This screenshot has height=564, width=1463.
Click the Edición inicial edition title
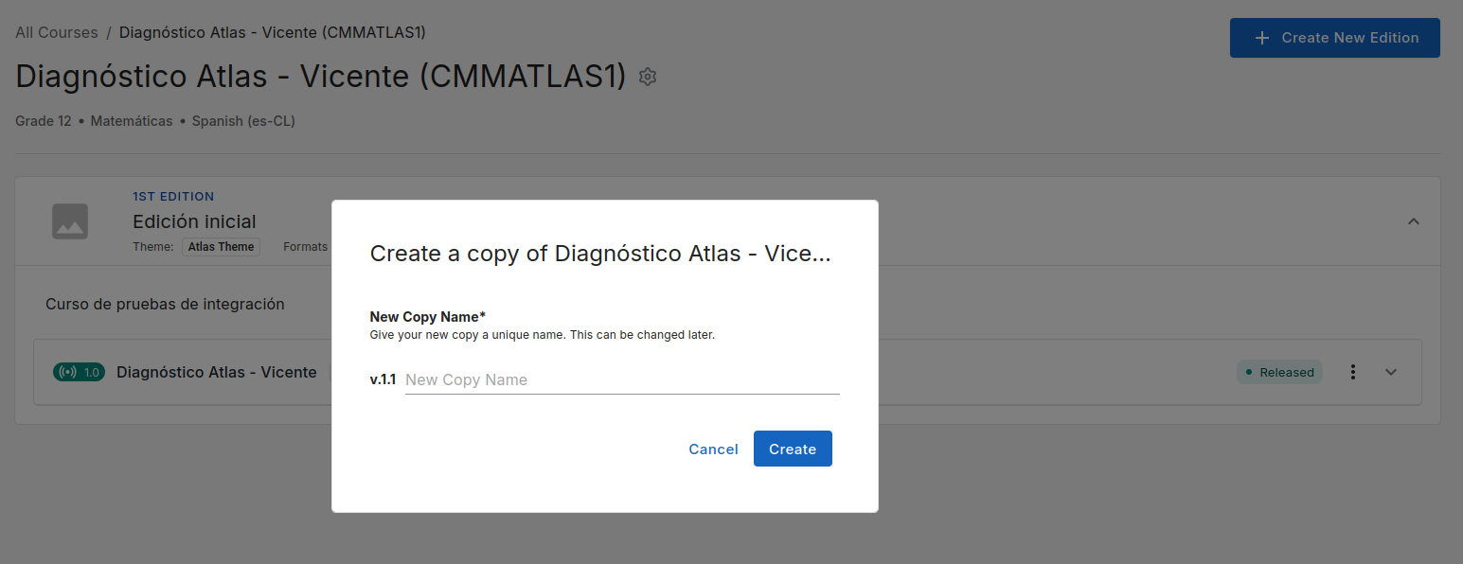coord(194,221)
